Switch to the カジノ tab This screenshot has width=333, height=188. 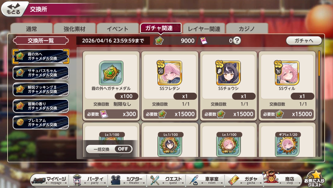(247, 29)
